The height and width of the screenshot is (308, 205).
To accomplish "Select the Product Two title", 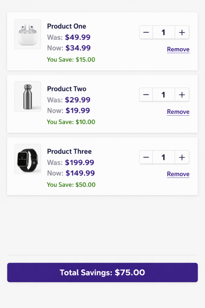I will [x=66, y=89].
